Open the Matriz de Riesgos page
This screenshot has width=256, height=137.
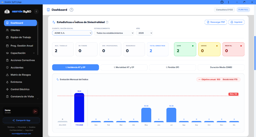(20, 75)
